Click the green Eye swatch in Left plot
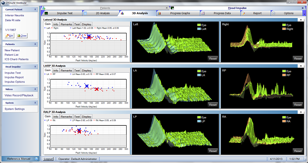Viewport: 308px width, 163px height. point(199,25)
